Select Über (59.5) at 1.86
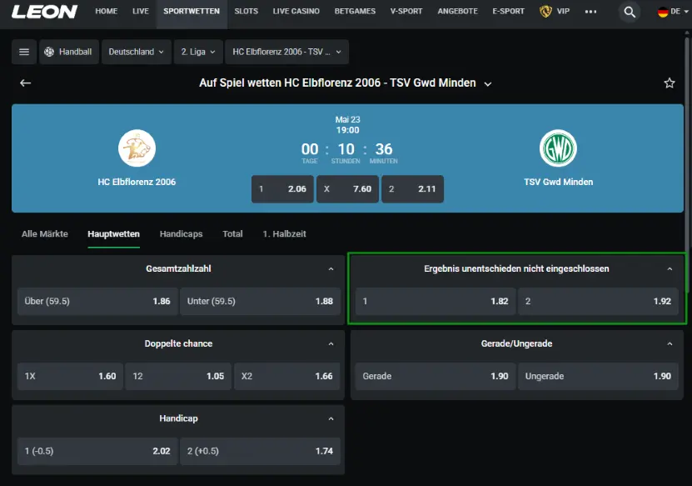 [x=97, y=301]
